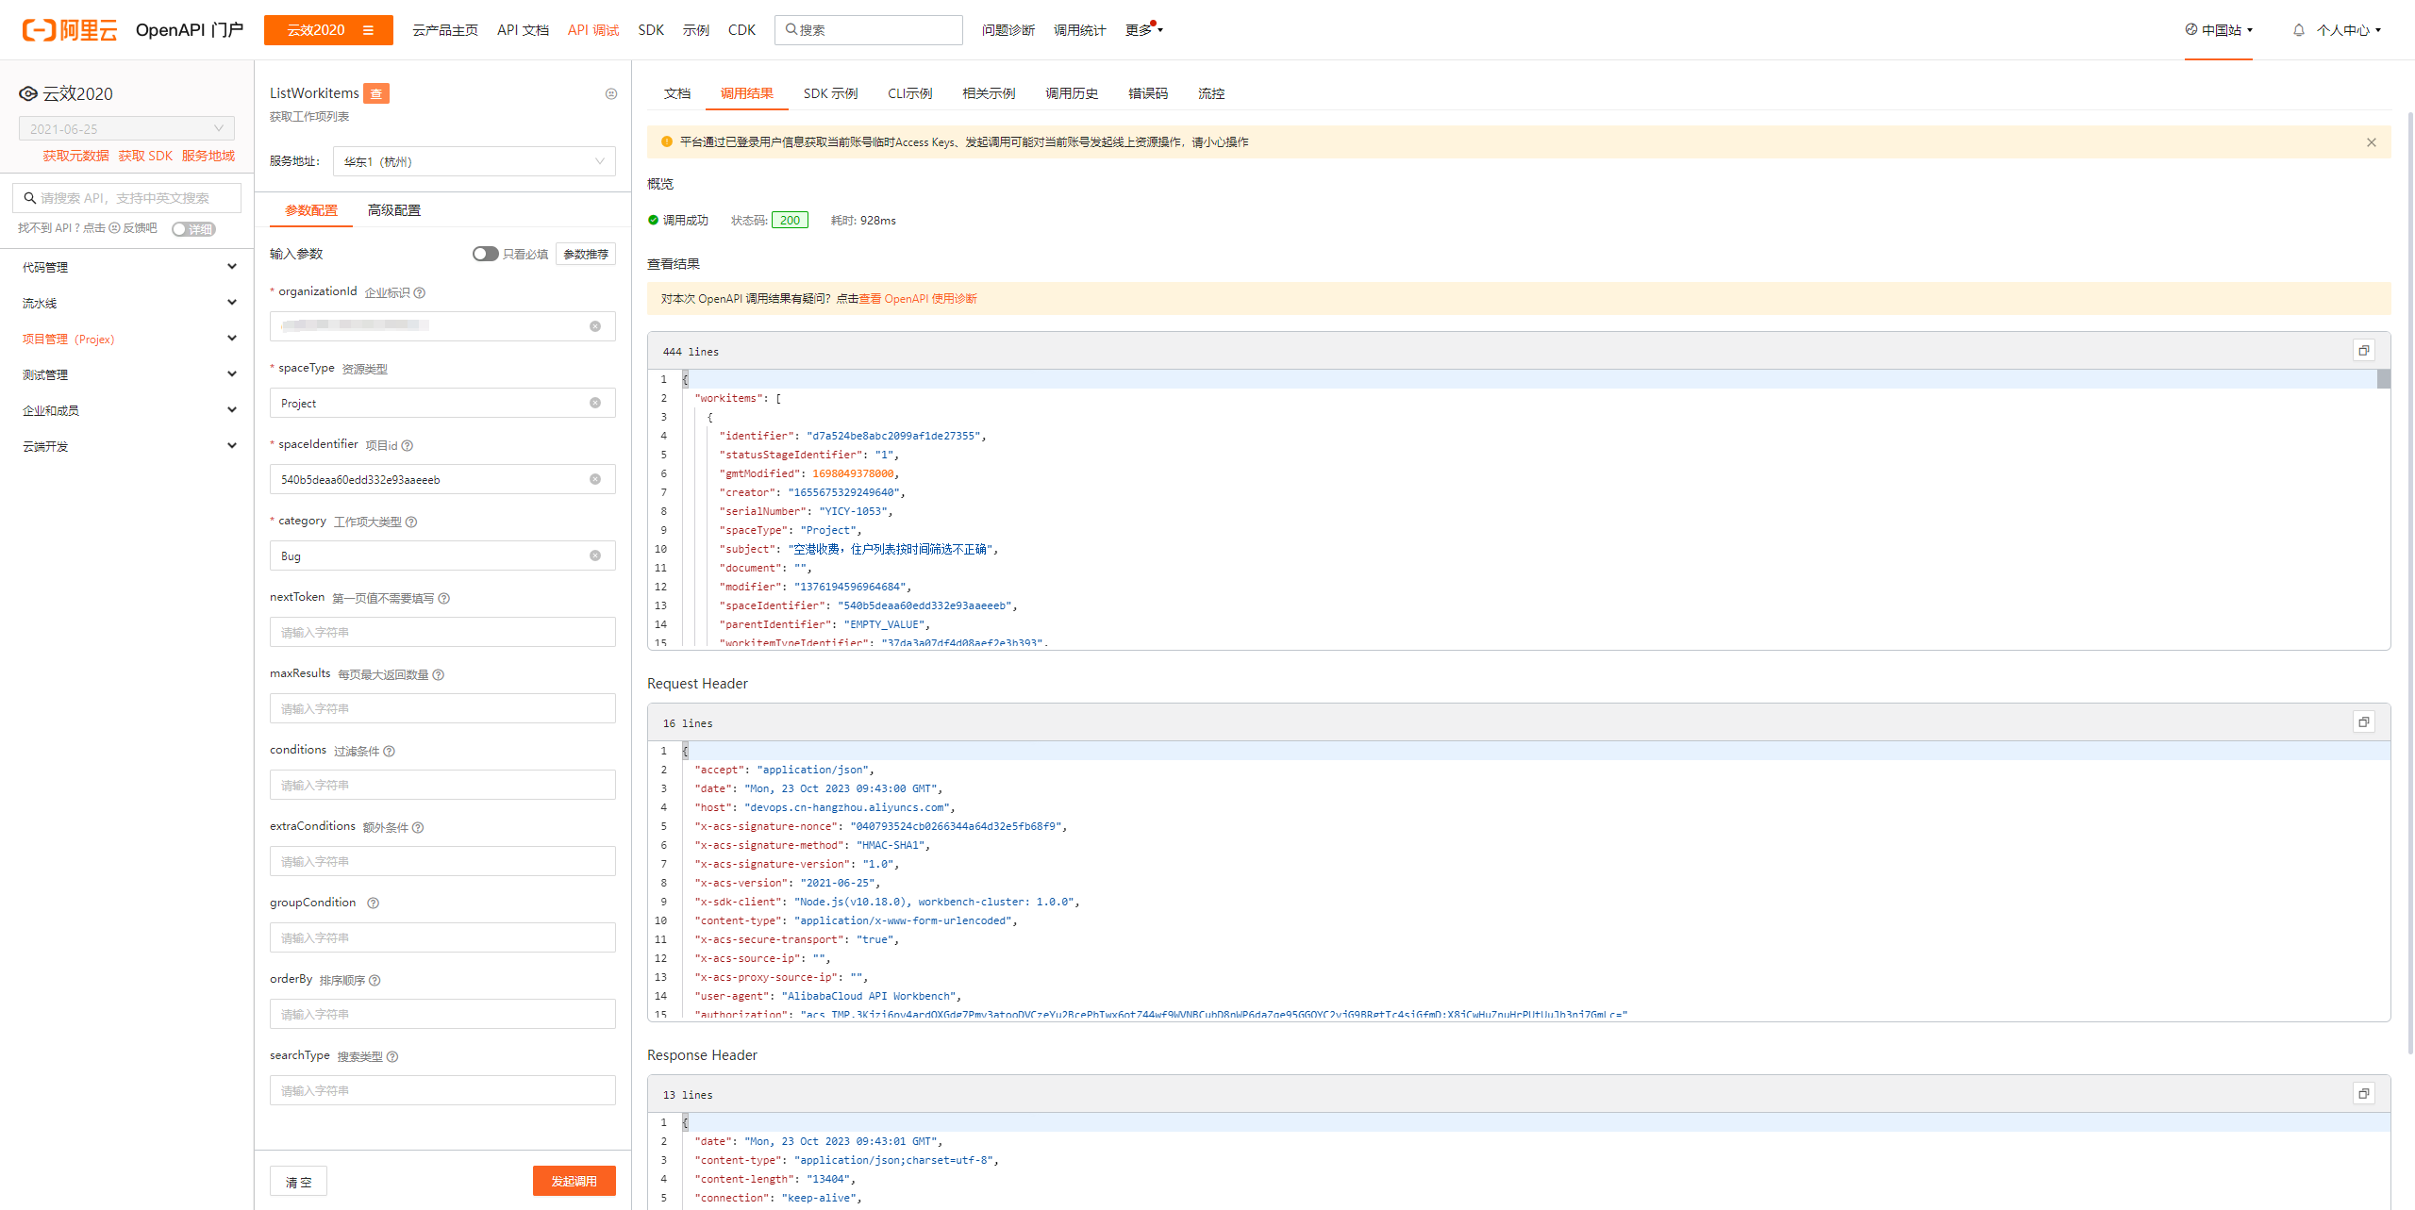Clear the category Bug value
Screen dimensions: 2415x1210
tap(595, 555)
